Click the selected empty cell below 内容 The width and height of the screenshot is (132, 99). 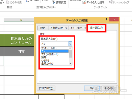(x=19, y=61)
